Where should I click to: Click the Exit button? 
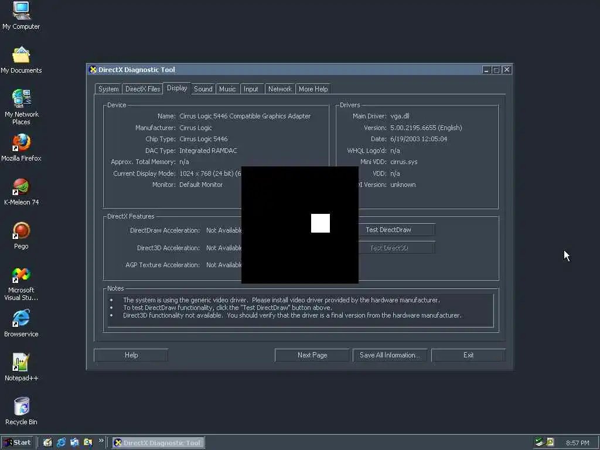468,355
